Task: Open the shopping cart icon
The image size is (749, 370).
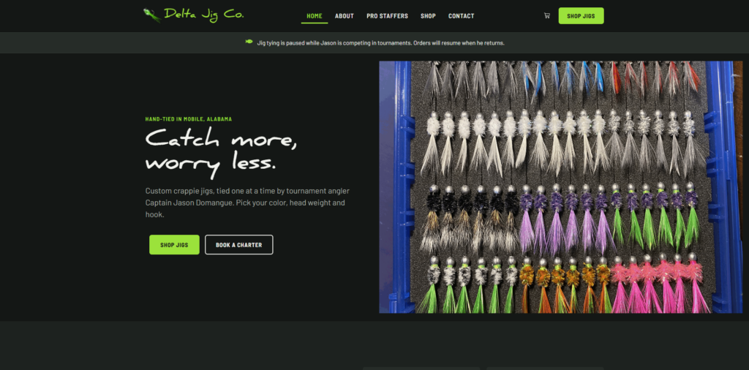Action: pos(547,16)
